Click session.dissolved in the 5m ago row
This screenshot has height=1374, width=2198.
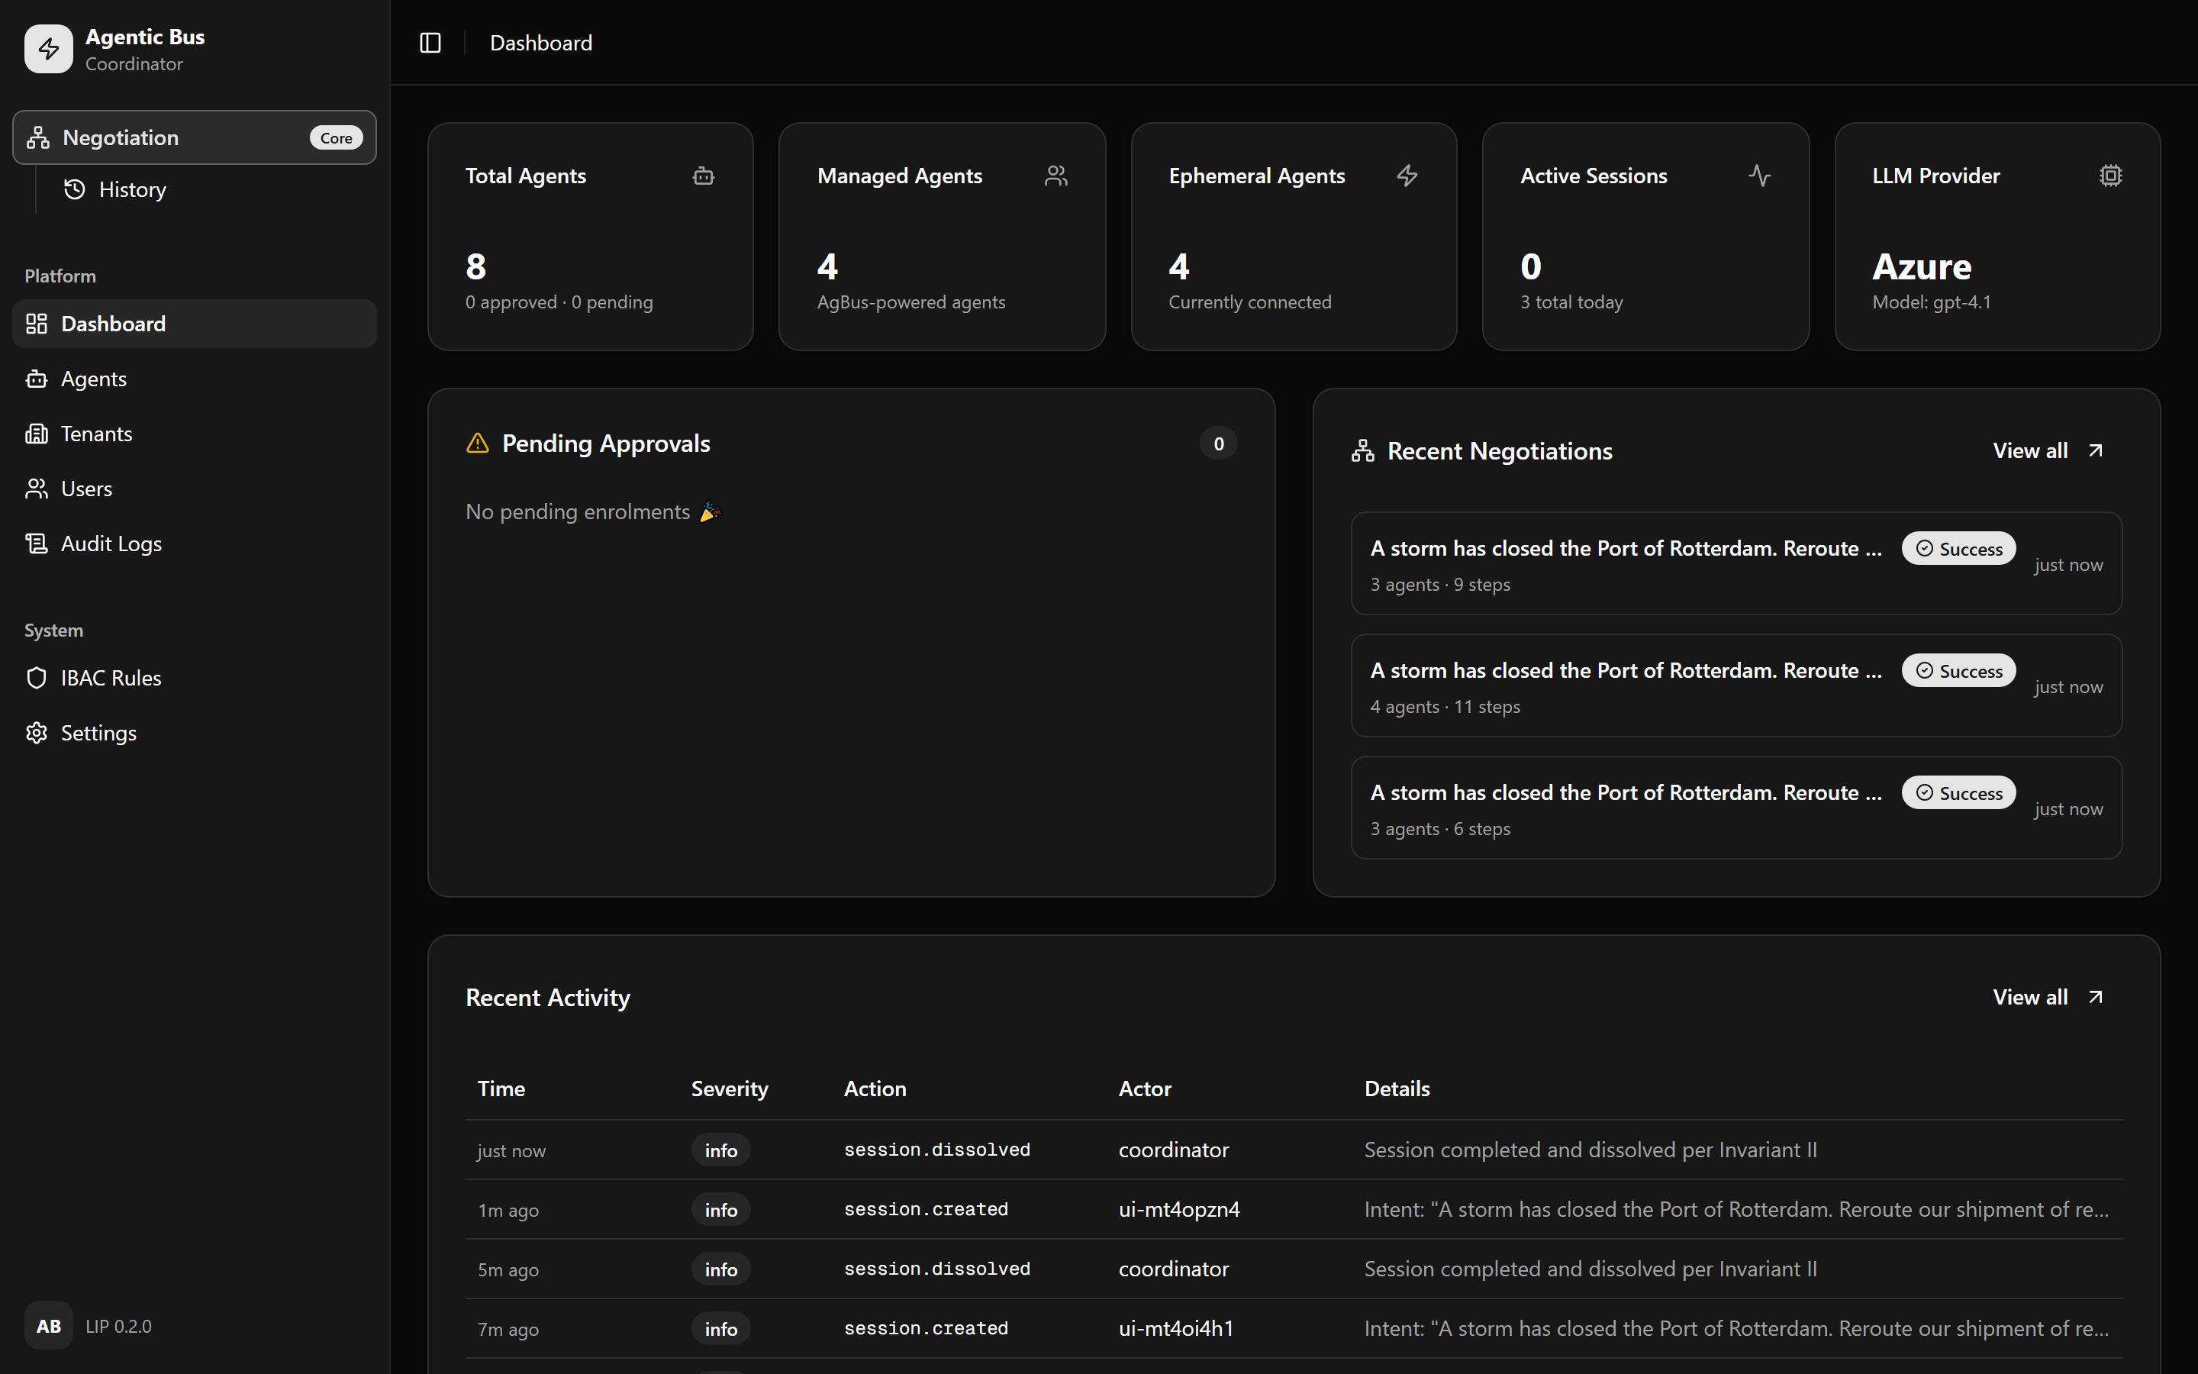[936, 1269]
